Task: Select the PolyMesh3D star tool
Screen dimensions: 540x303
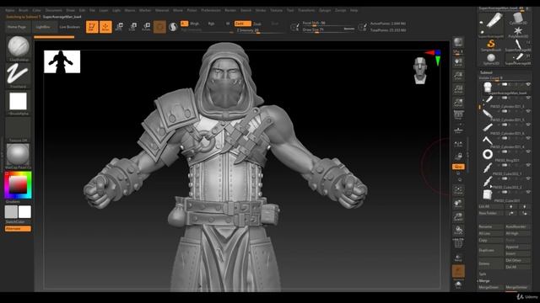Action: [x=517, y=32]
